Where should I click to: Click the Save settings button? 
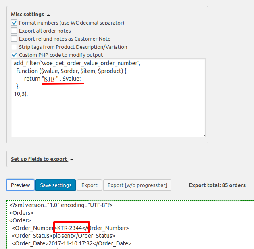(x=56, y=185)
